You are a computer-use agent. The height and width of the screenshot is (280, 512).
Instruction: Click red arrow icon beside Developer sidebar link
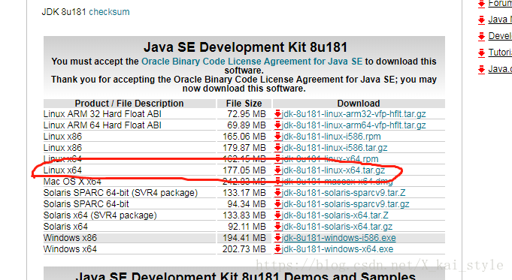click(481, 36)
